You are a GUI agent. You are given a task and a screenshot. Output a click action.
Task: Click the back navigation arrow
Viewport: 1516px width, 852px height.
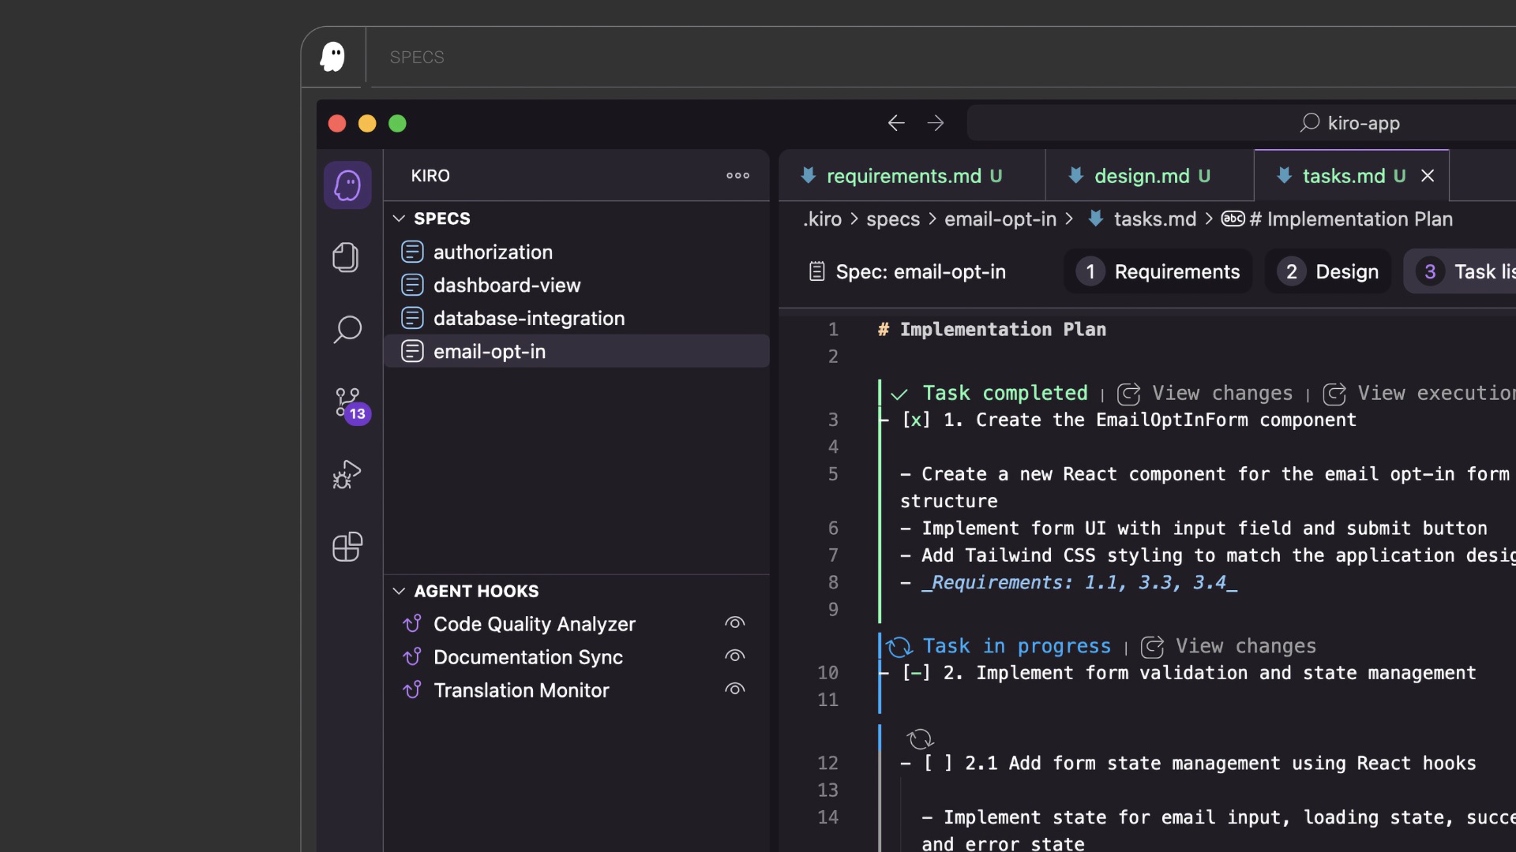coord(895,122)
